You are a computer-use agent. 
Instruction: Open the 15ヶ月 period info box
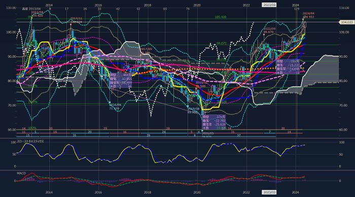coord(288,67)
